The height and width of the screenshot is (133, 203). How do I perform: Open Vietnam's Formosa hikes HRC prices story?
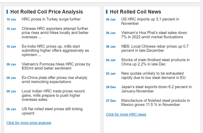click(x=56, y=66)
